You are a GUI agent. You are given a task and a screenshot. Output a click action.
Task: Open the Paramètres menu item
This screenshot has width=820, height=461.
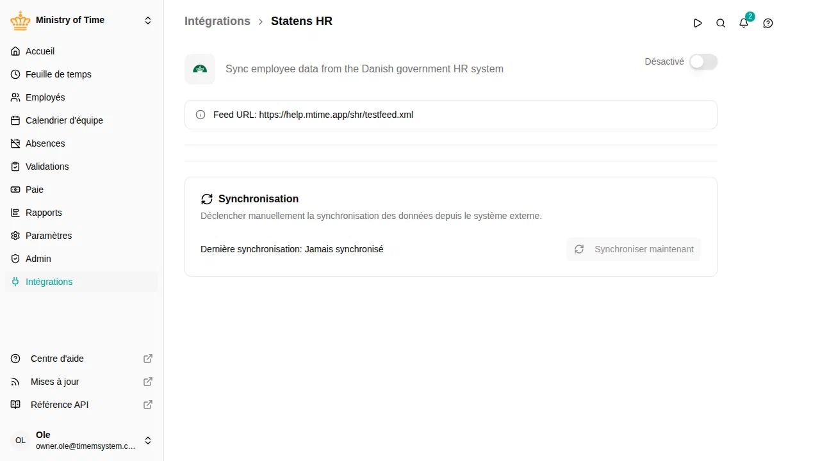point(81,236)
